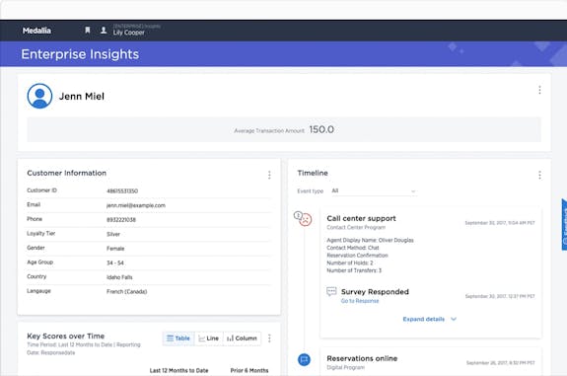Click the Loyalty Tier value Silver
This screenshot has width=567, height=376.
click(x=113, y=234)
